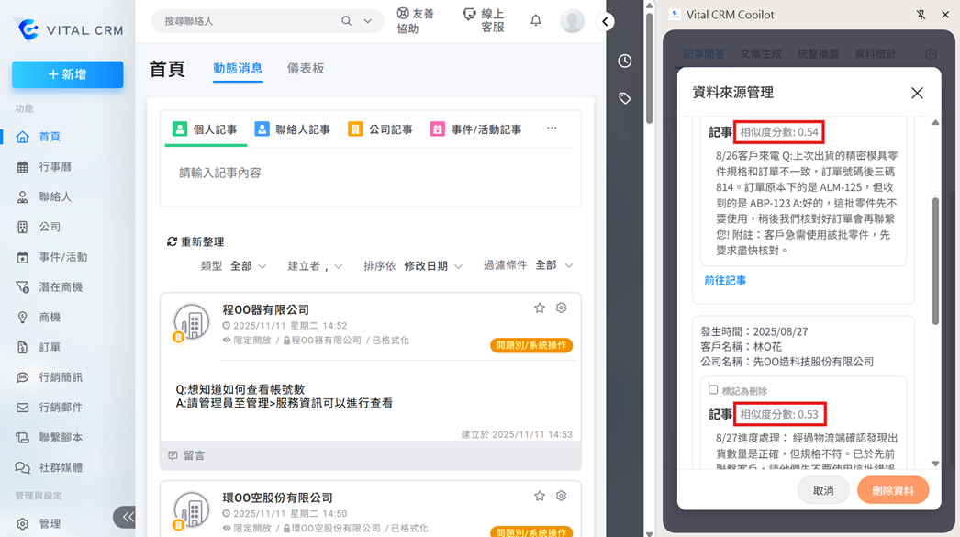Switch to the 儀表板 tab
This screenshot has height=537, width=960.
pyautogui.click(x=306, y=68)
